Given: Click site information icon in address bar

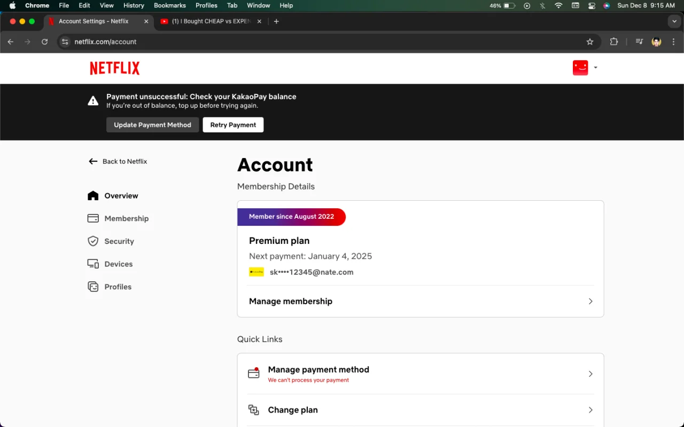Looking at the screenshot, I should (65, 42).
